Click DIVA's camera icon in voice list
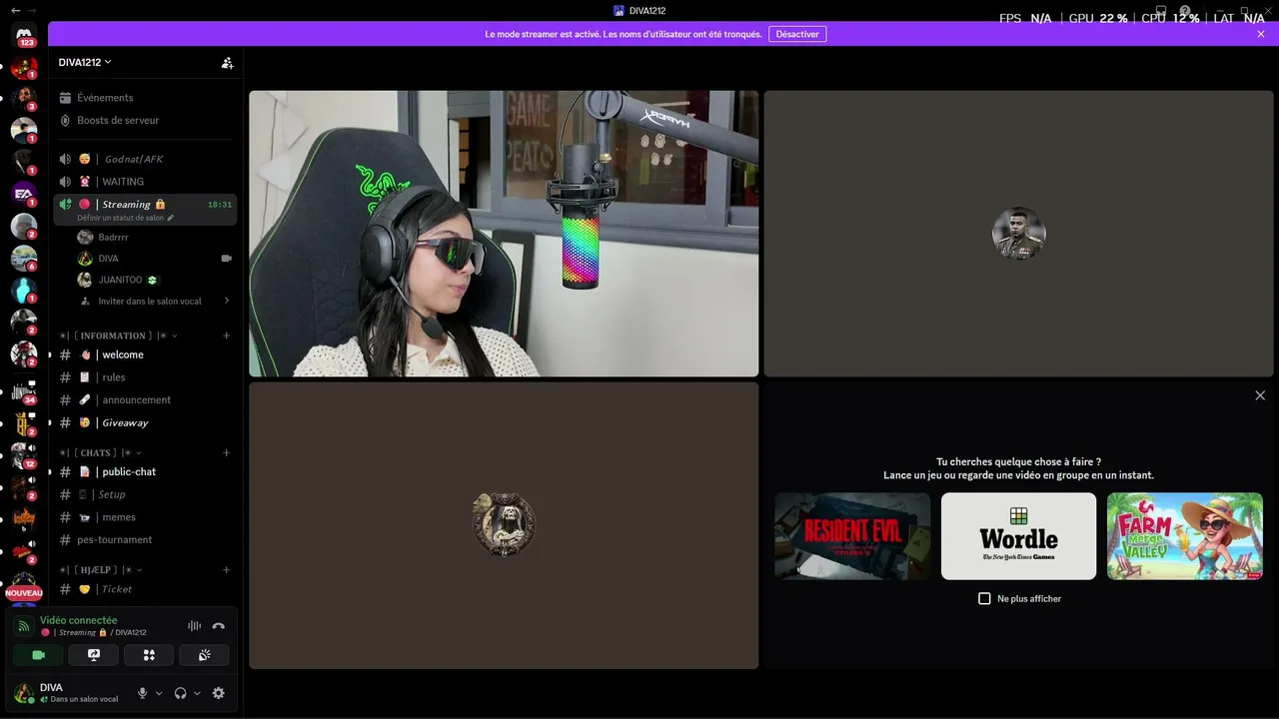Image resolution: width=1279 pixels, height=719 pixels. [226, 259]
